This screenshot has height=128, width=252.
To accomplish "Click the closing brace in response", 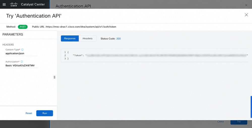I will click(x=68, y=59).
